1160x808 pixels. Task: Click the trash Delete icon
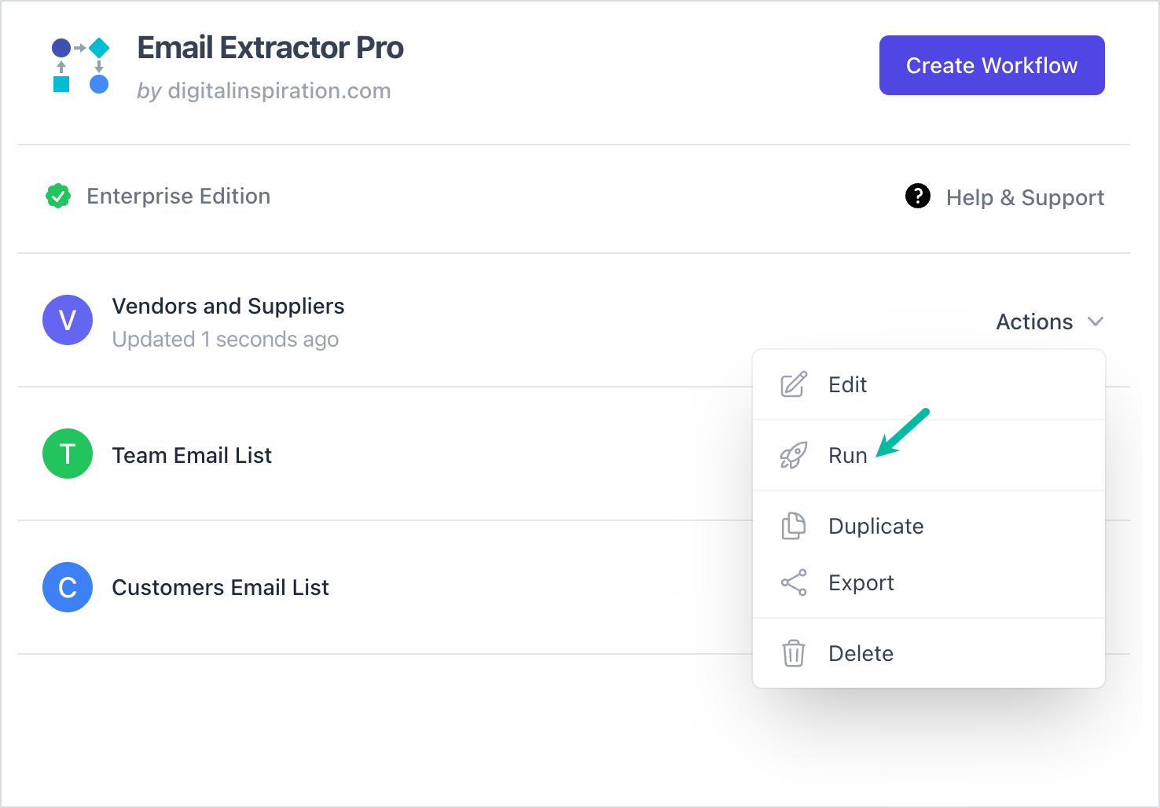[794, 653]
